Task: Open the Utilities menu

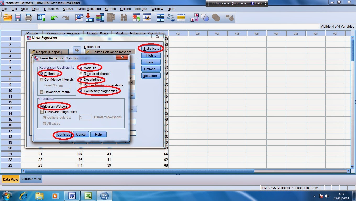Action: [125, 9]
